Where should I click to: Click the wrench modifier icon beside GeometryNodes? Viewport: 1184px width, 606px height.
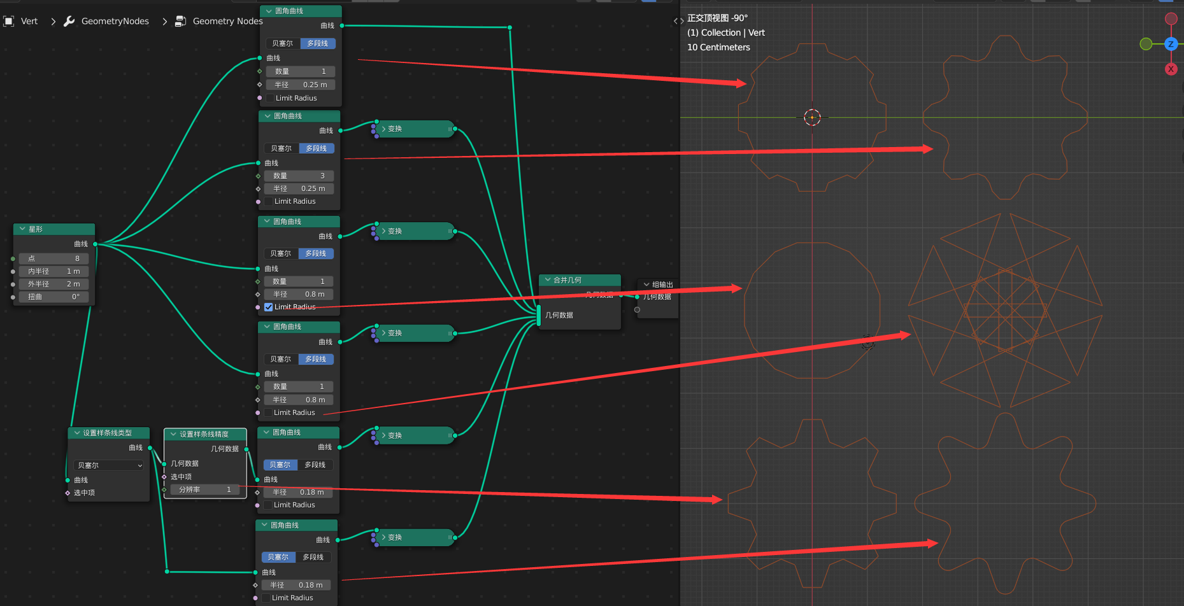(69, 21)
